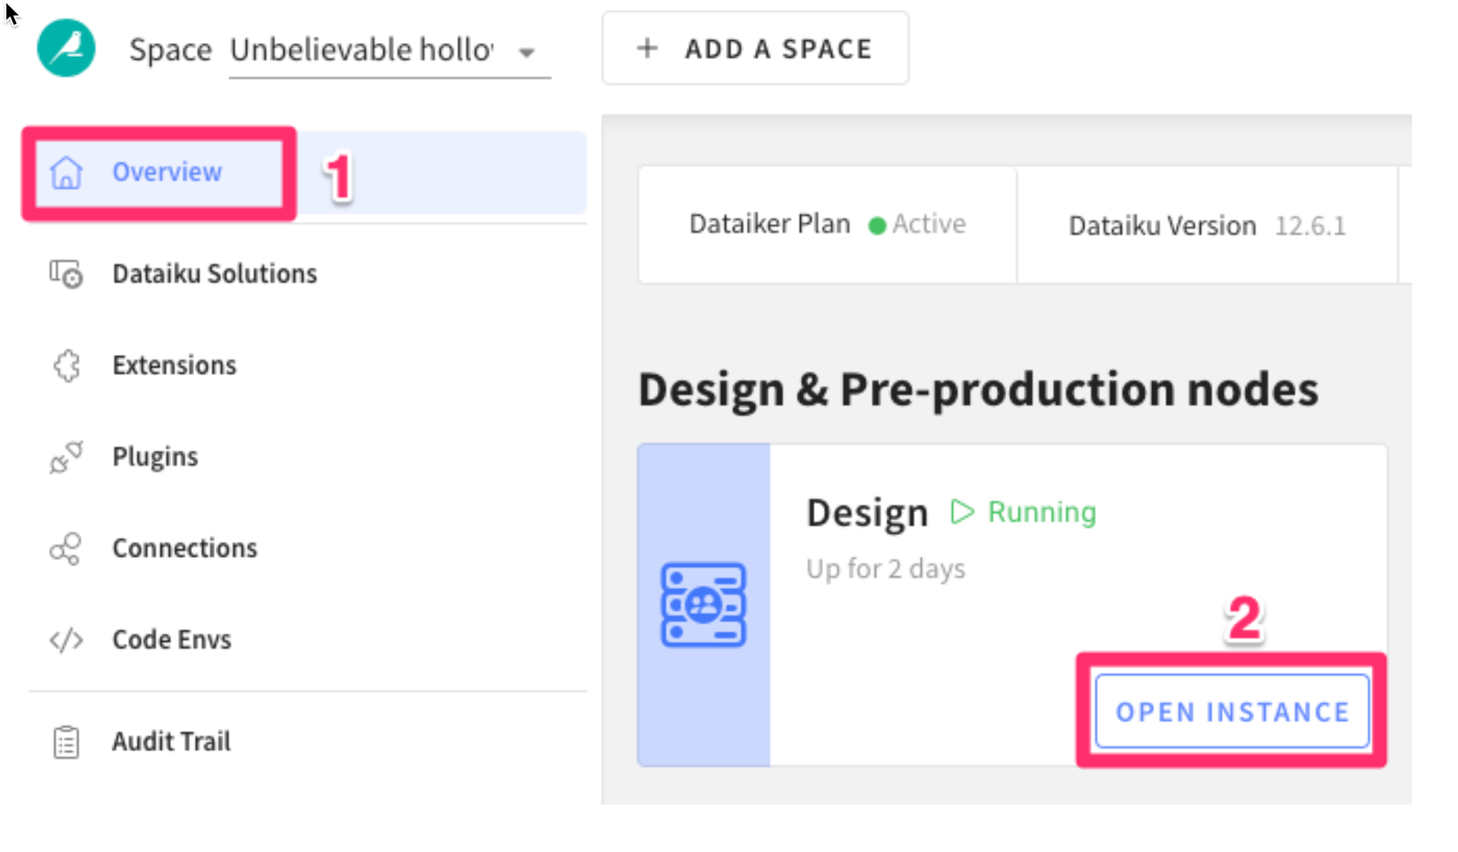Open Dataiku Solutions
This screenshot has width=1458, height=852.
(214, 273)
